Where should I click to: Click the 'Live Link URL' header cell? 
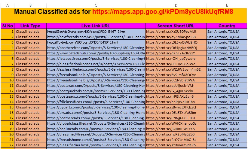point(96,26)
